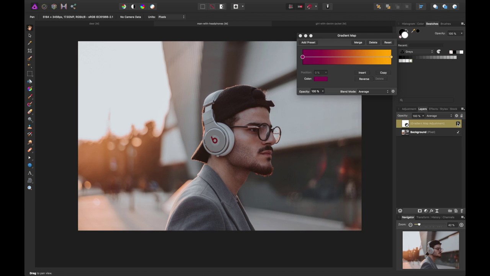Image resolution: width=490 pixels, height=276 pixels.
Task: Open Layer Effects fx icon
Action: pos(431,211)
